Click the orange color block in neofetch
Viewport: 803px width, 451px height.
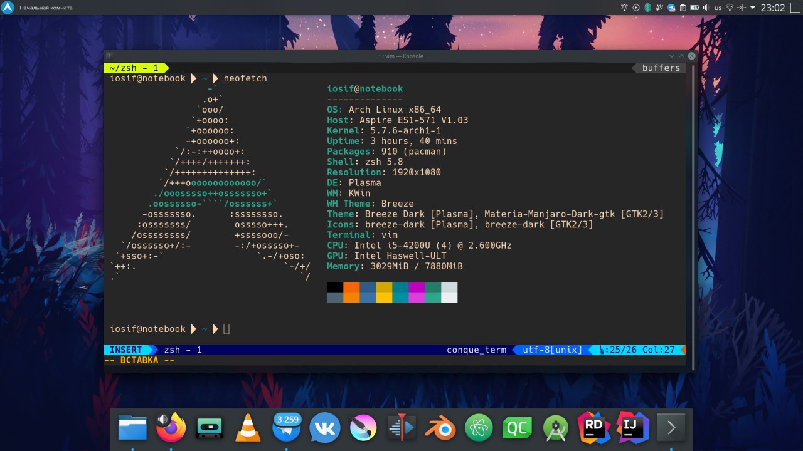point(351,292)
